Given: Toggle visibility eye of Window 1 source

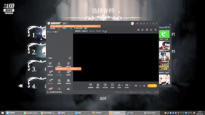Looking at the screenshot, I should [48, 32].
